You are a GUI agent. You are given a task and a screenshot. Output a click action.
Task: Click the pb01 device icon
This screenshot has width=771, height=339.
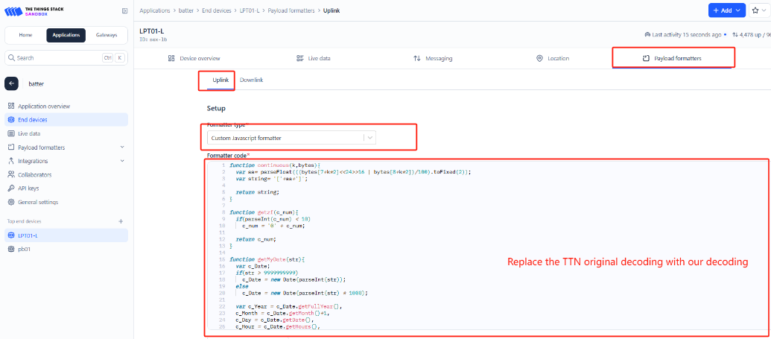tap(11, 249)
